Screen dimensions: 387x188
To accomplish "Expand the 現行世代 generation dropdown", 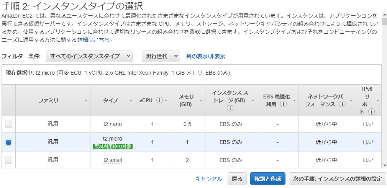I will pos(161,56).
